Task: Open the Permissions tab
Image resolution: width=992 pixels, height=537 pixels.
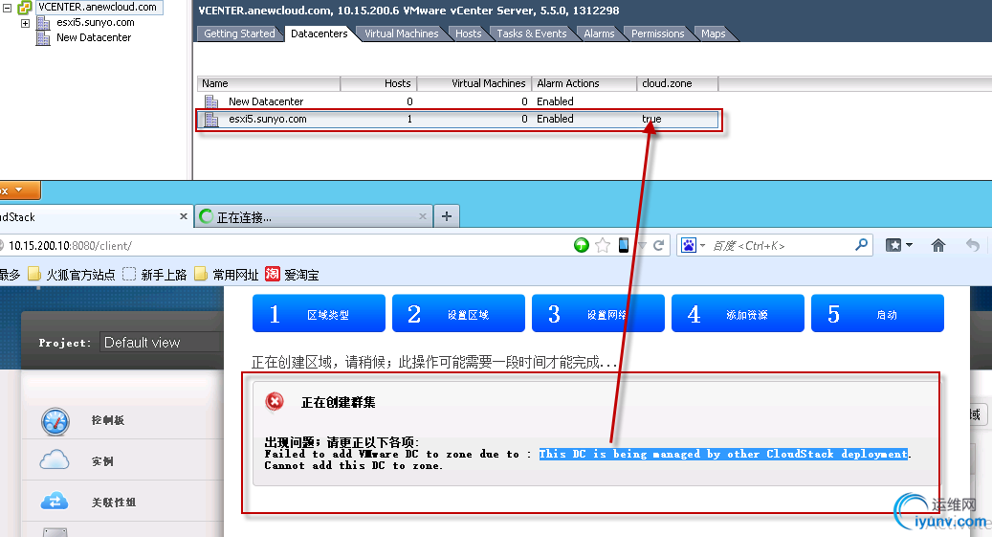Action: coord(657,34)
